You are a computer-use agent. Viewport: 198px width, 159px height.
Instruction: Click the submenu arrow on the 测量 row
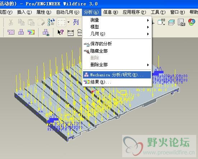point(148,20)
